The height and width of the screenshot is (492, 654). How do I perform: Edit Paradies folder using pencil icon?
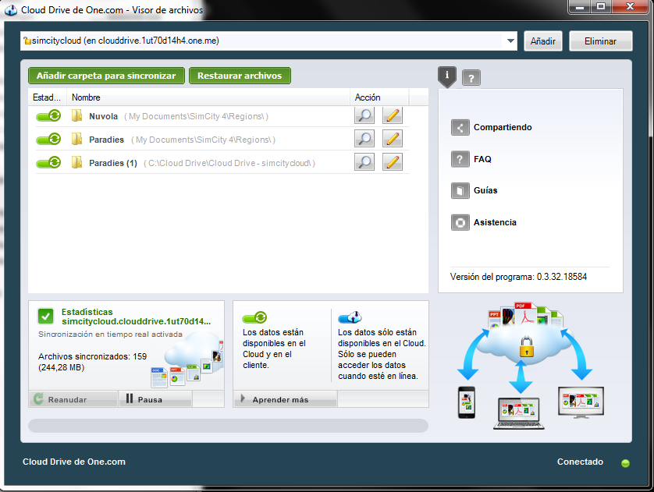(x=392, y=138)
